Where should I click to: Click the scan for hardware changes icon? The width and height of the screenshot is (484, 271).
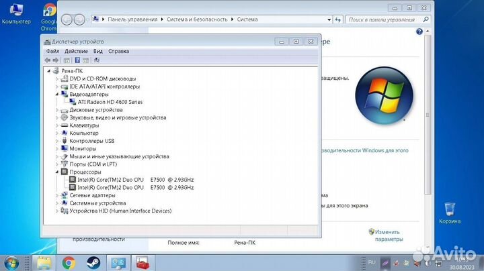click(97, 60)
